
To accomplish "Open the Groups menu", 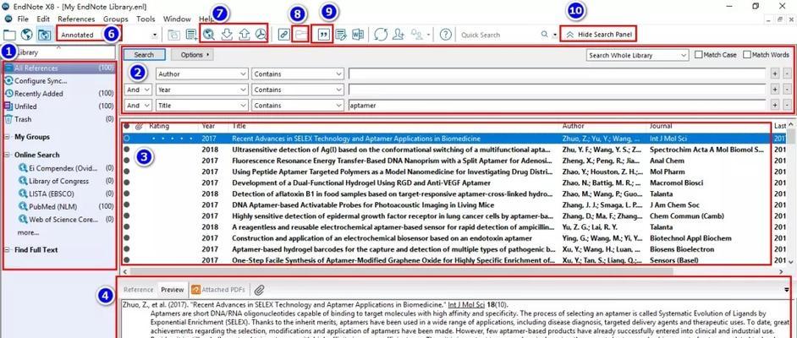I will (115, 19).
